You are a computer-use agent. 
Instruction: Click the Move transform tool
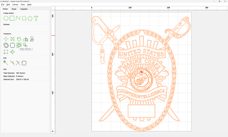6,39
